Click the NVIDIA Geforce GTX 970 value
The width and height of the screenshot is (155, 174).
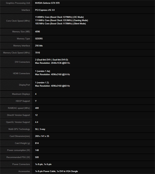click(x=47, y=3)
